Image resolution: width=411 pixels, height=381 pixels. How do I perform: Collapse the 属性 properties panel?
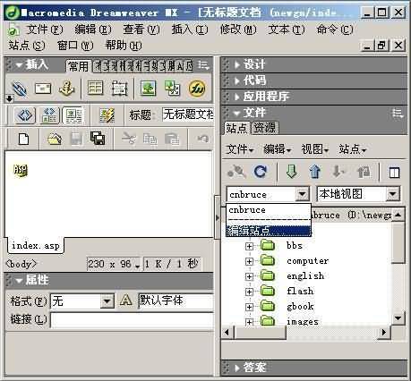(x=19, y=280)
